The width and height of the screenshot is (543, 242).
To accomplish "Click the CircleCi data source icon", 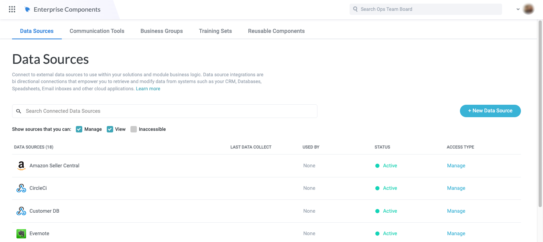I will point(21,188).
